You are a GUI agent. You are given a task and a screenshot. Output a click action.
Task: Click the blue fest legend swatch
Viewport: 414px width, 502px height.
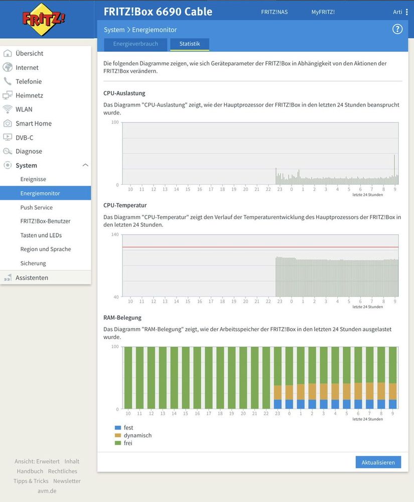click(117, 428)
